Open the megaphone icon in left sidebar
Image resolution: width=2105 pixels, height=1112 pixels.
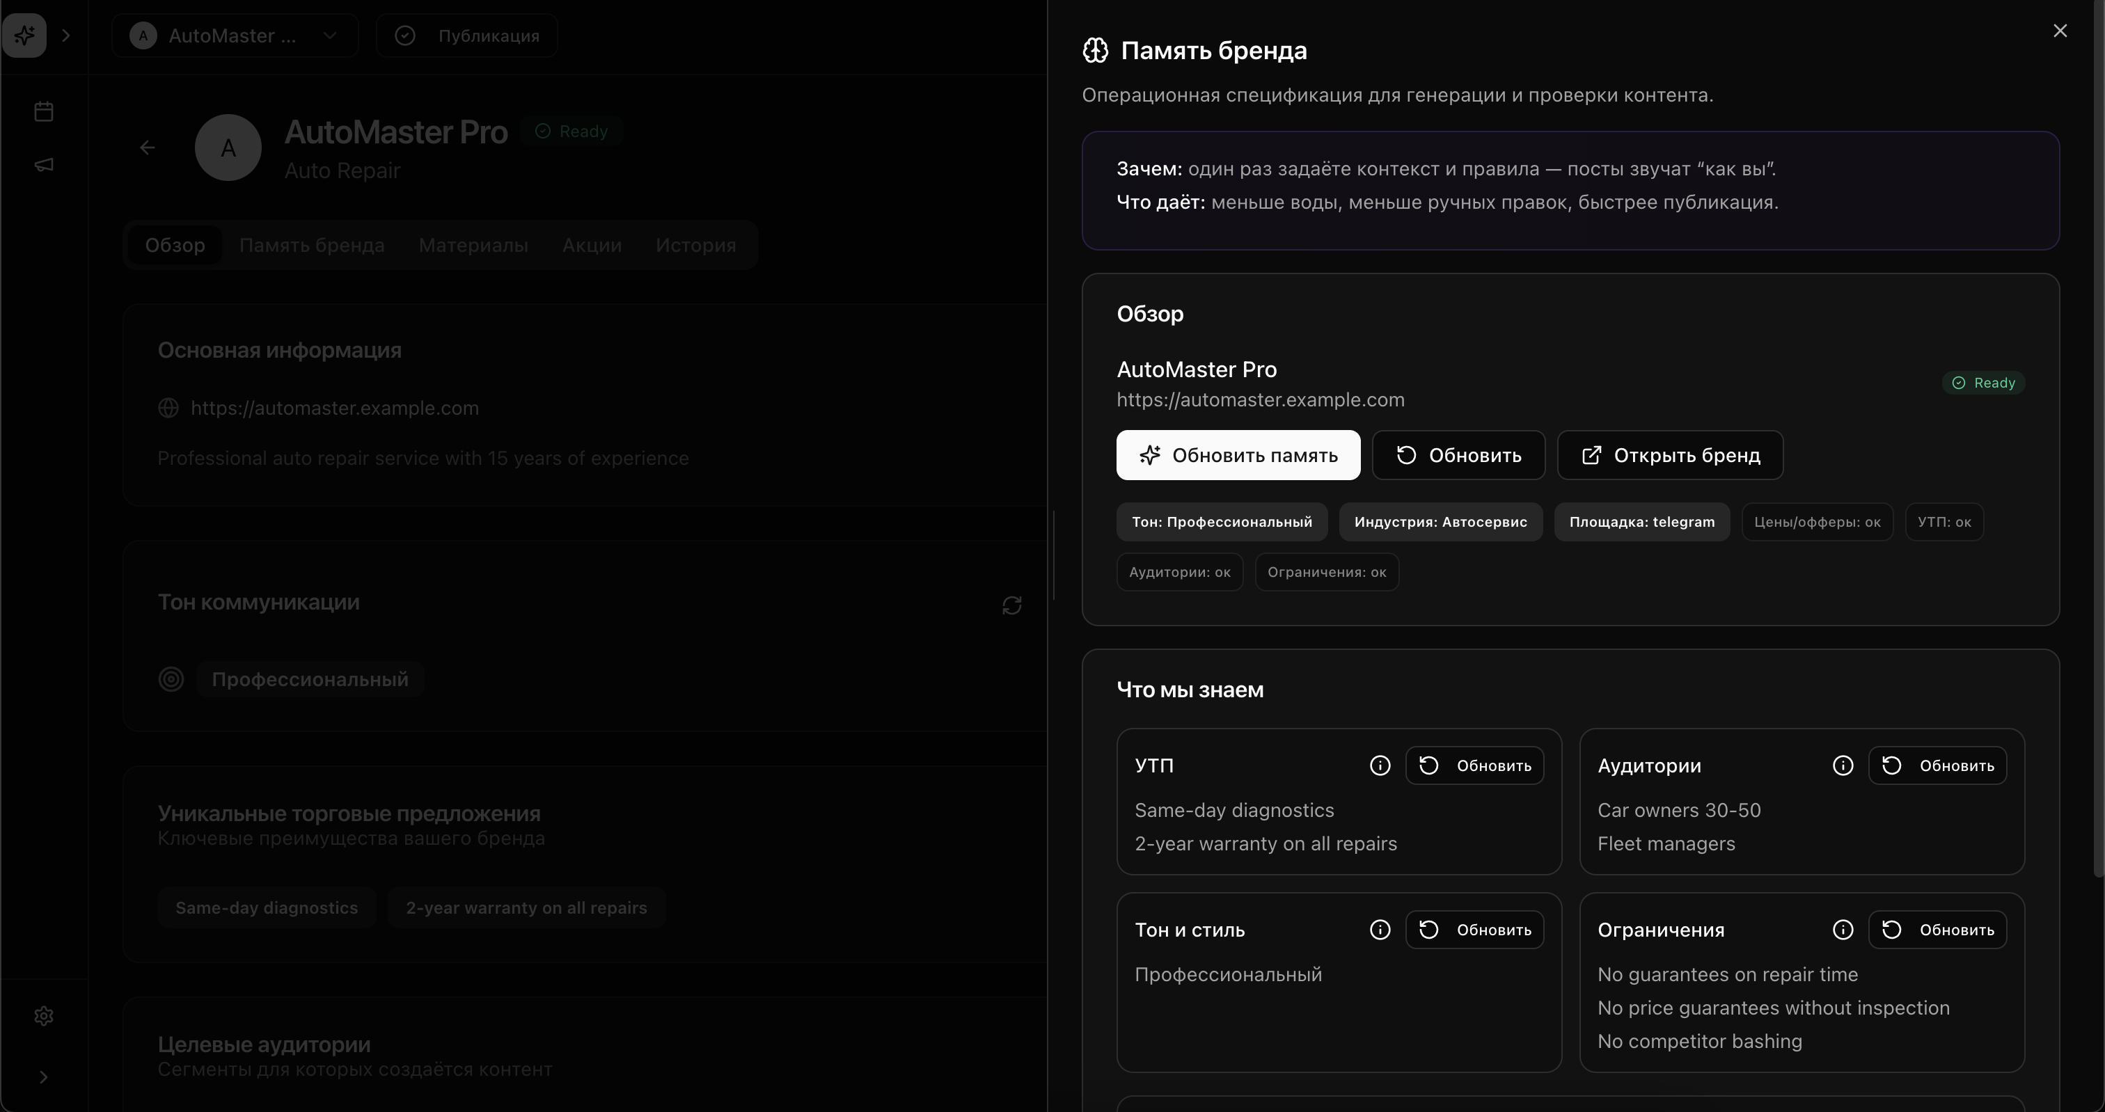(x=44, y=165)
